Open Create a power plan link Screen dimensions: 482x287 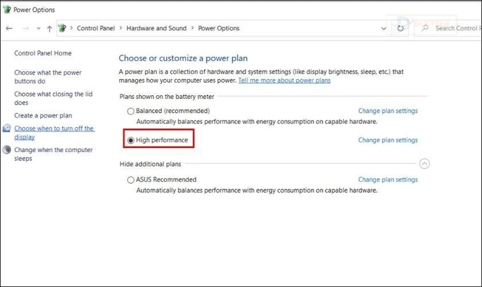pos(43,115)
